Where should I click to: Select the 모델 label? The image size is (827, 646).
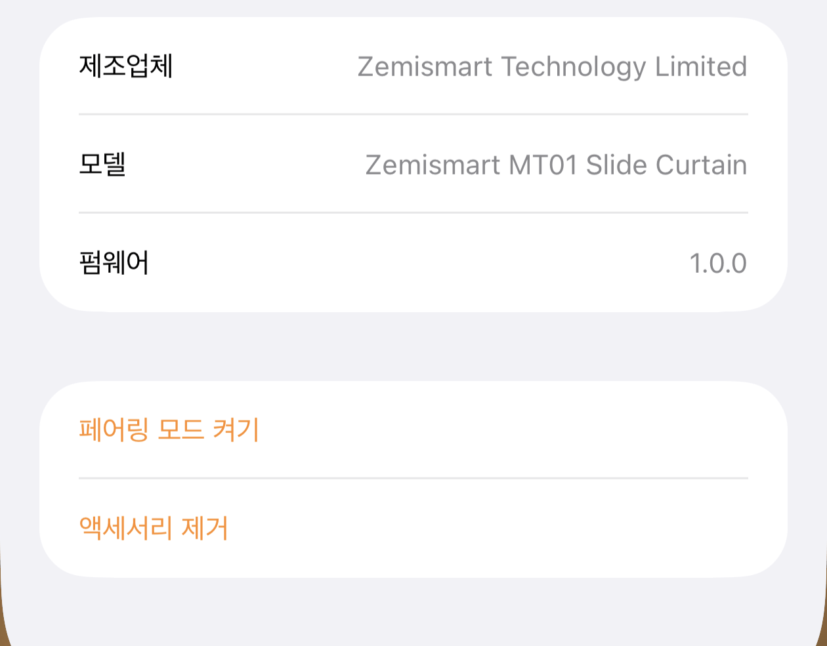102,164
